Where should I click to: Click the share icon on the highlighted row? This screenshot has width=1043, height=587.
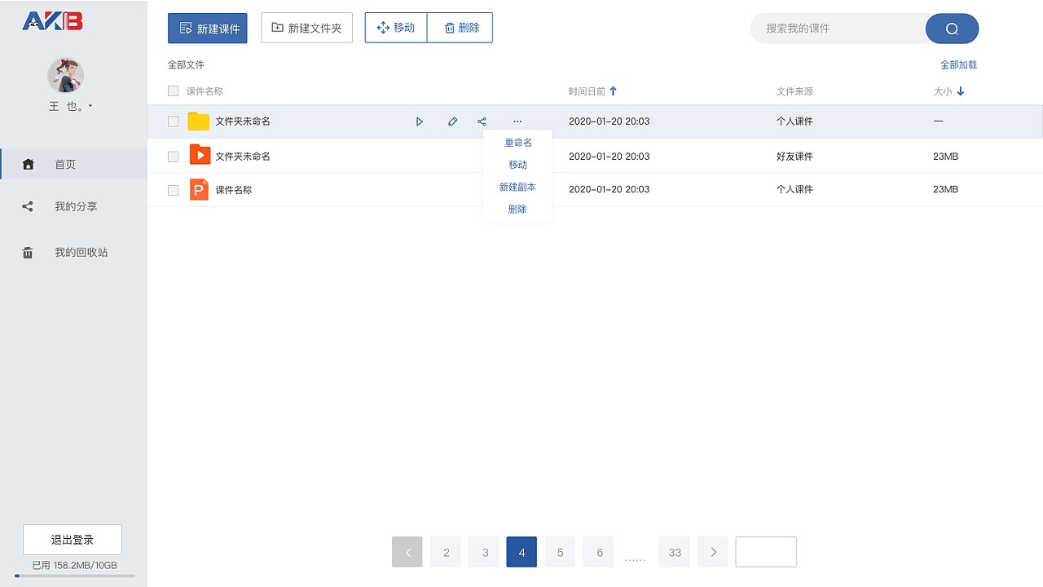point(482,121)
